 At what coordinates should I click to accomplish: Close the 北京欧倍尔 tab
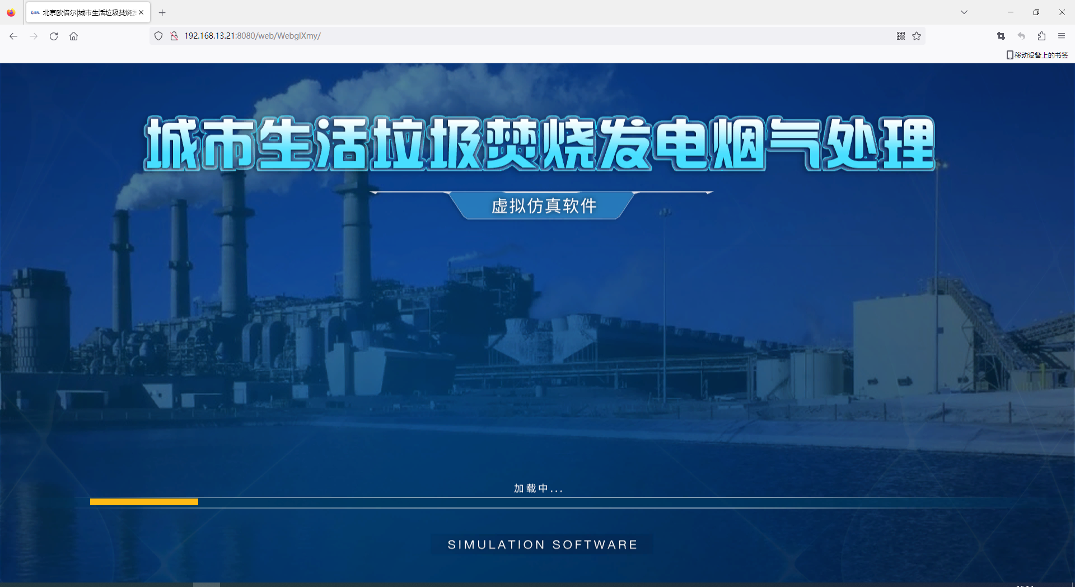pos(141,12)
